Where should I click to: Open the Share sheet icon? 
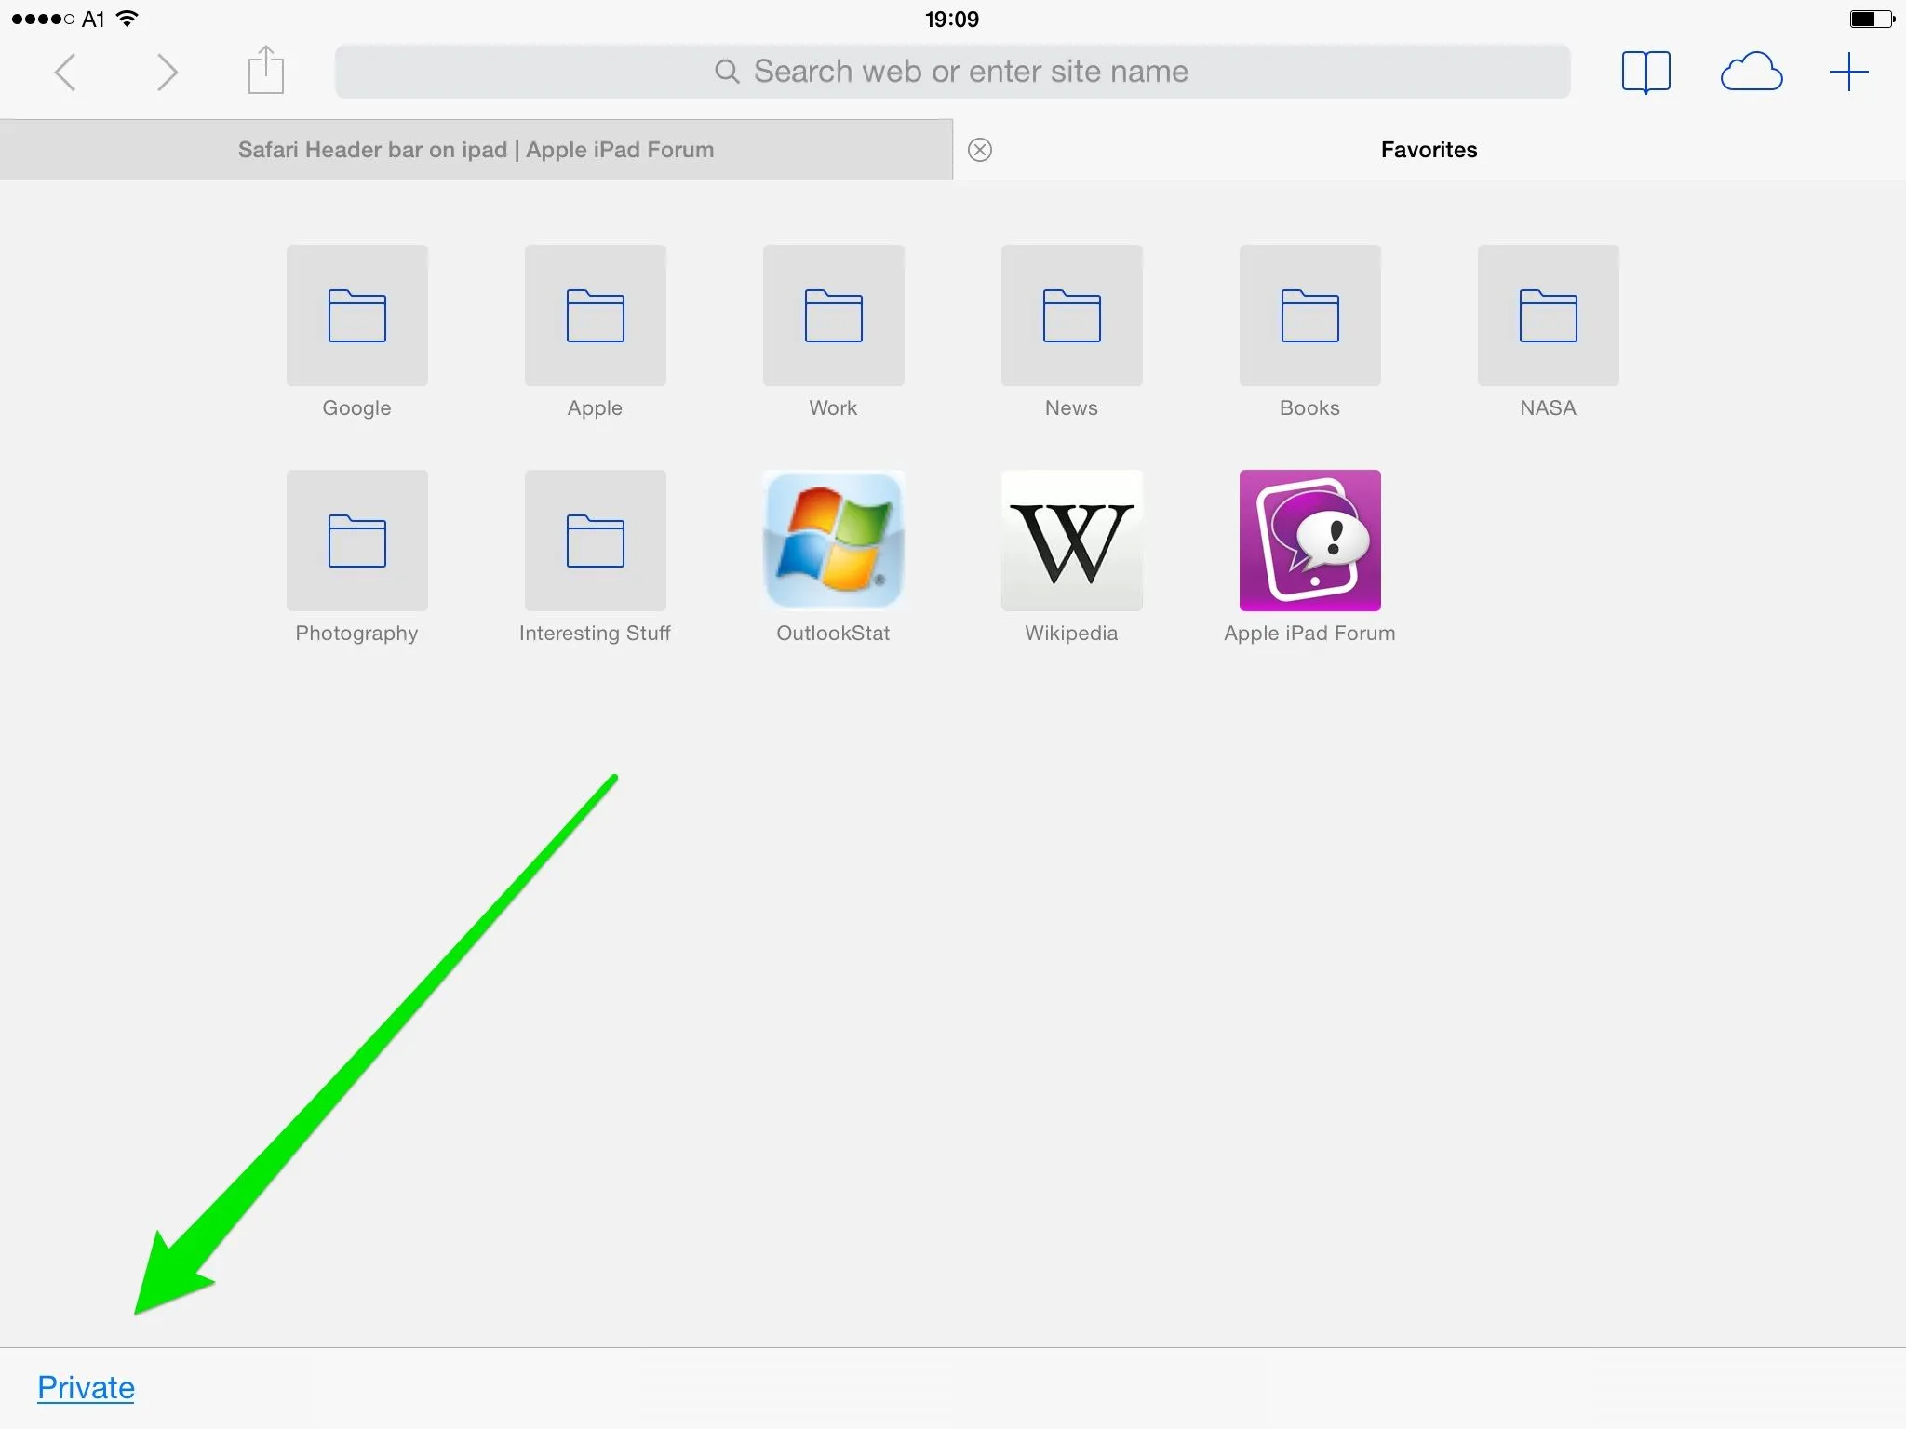pyautogui.click(x=266, y=71)
